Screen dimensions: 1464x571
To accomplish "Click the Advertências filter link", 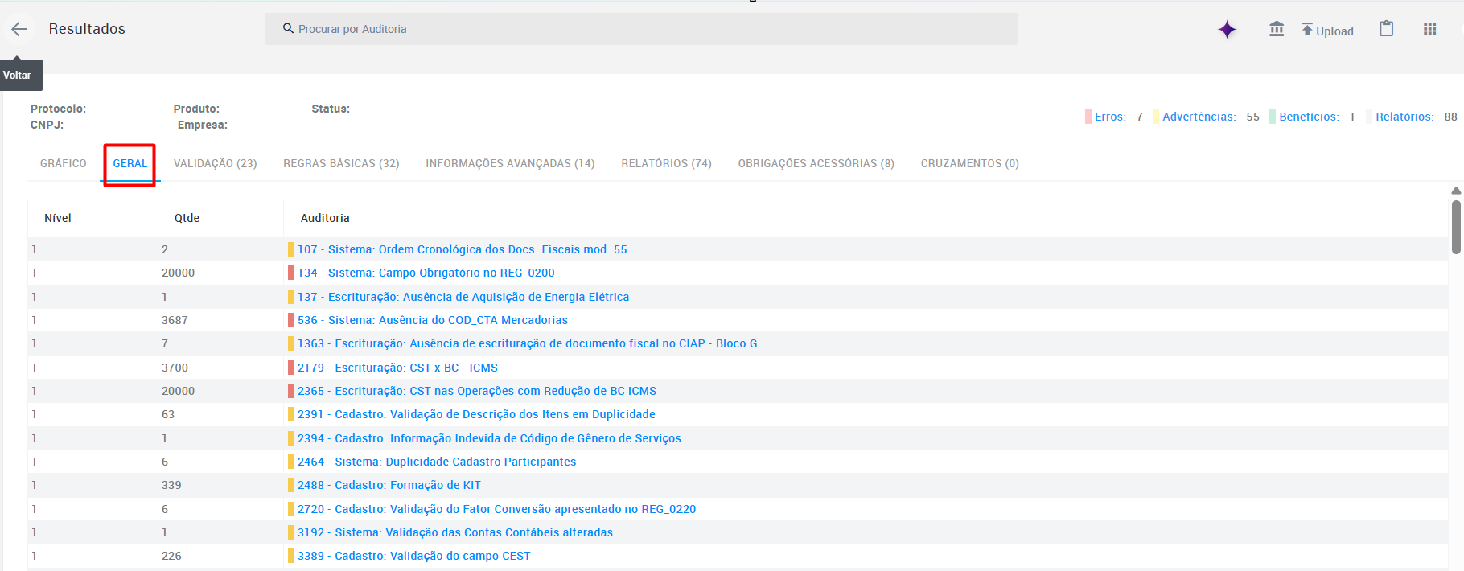I will [1199, 117].
